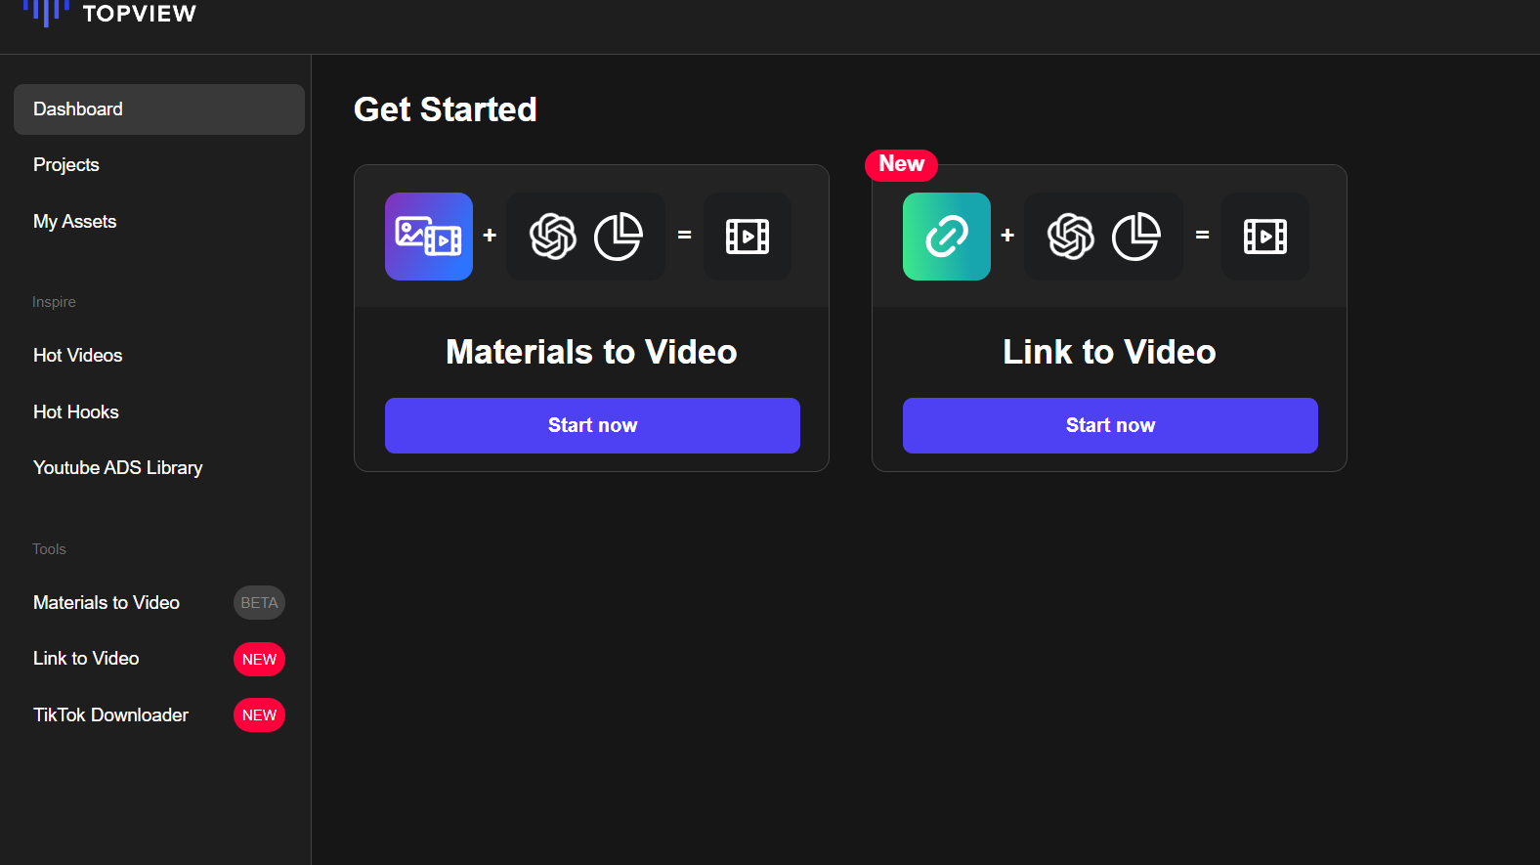This screenshot has height=865, width=1540.
Task: Click the TOPVIEW brand name text
Action: pyautogui.click(x=140, y=14)
